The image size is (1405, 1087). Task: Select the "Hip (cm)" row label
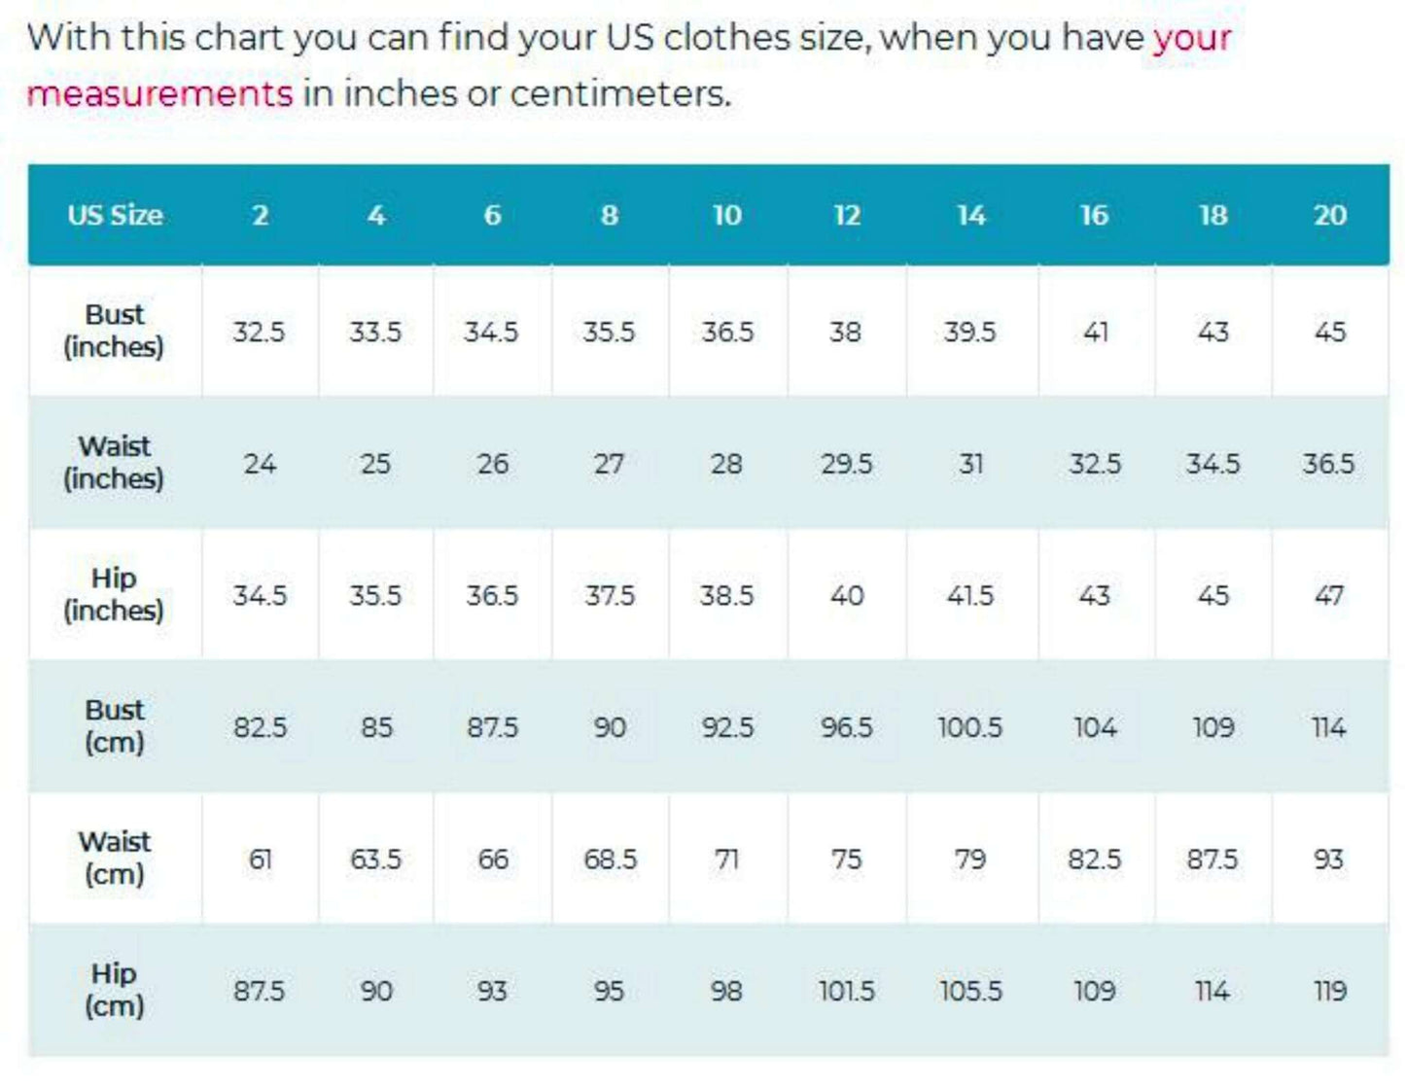[x=115, y=989]
